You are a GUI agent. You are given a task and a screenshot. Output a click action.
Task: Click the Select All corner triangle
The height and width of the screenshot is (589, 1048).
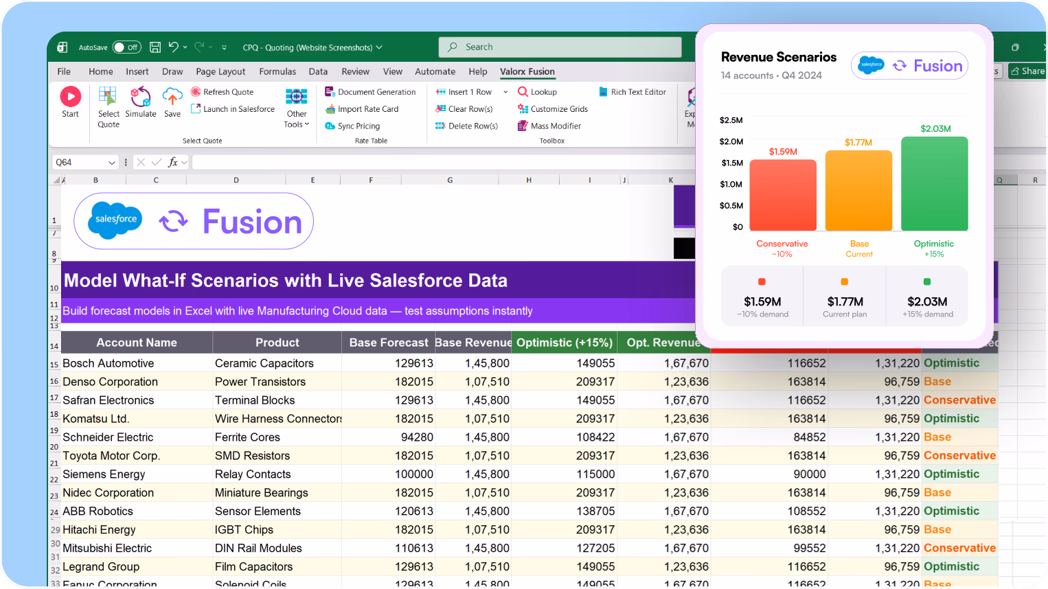tap(57, 181)
